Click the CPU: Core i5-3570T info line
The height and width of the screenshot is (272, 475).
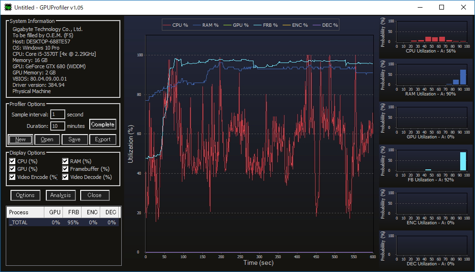pos(54,54)
